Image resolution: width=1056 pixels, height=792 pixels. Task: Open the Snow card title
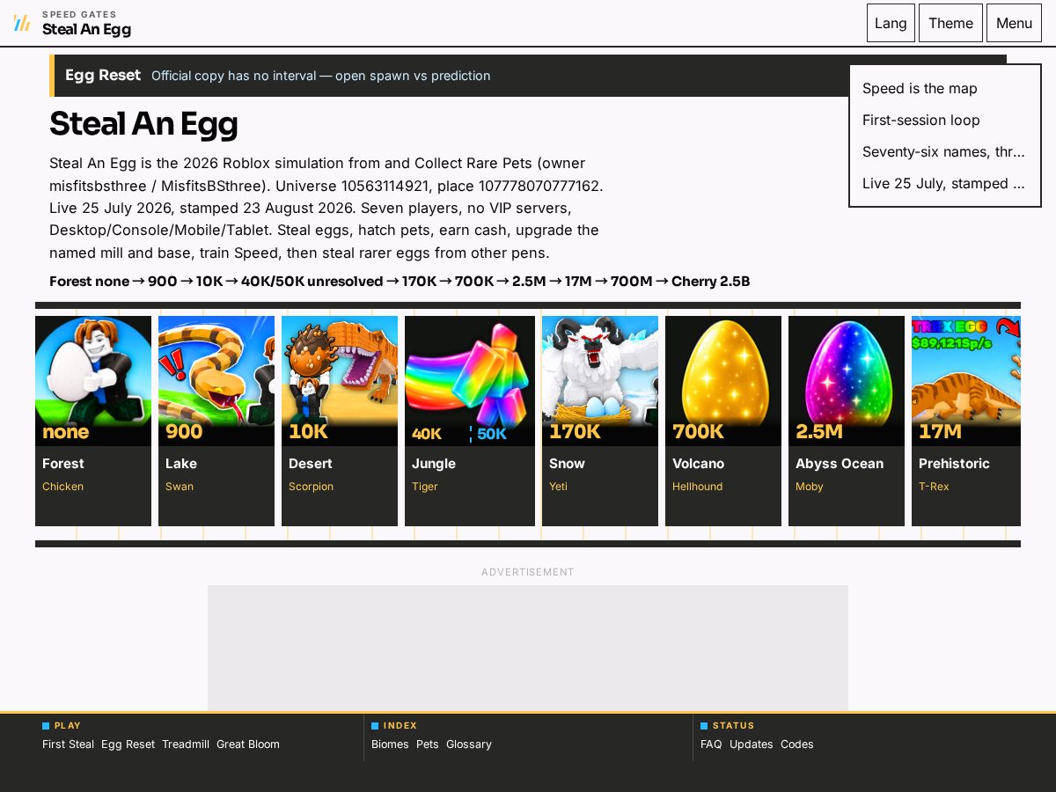click(567, 464)
